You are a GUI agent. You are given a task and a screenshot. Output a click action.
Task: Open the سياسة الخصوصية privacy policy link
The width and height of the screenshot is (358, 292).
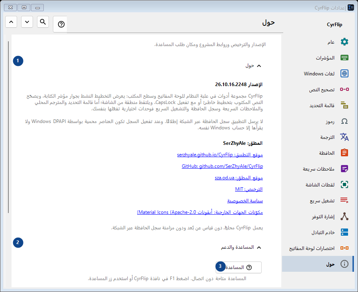[245, 201]
